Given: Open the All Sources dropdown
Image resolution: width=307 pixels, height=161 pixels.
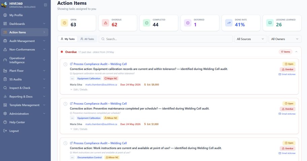Looking at the screenshot, I should tap(250, 39).
